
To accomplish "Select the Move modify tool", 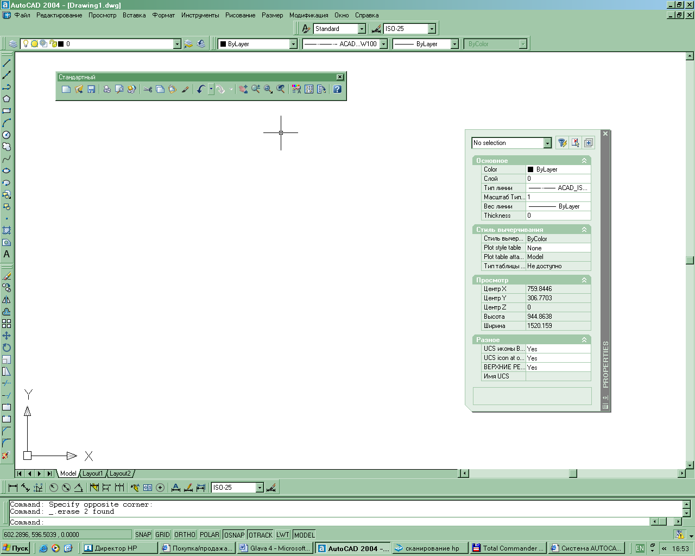I will click(x=7, y=336).
